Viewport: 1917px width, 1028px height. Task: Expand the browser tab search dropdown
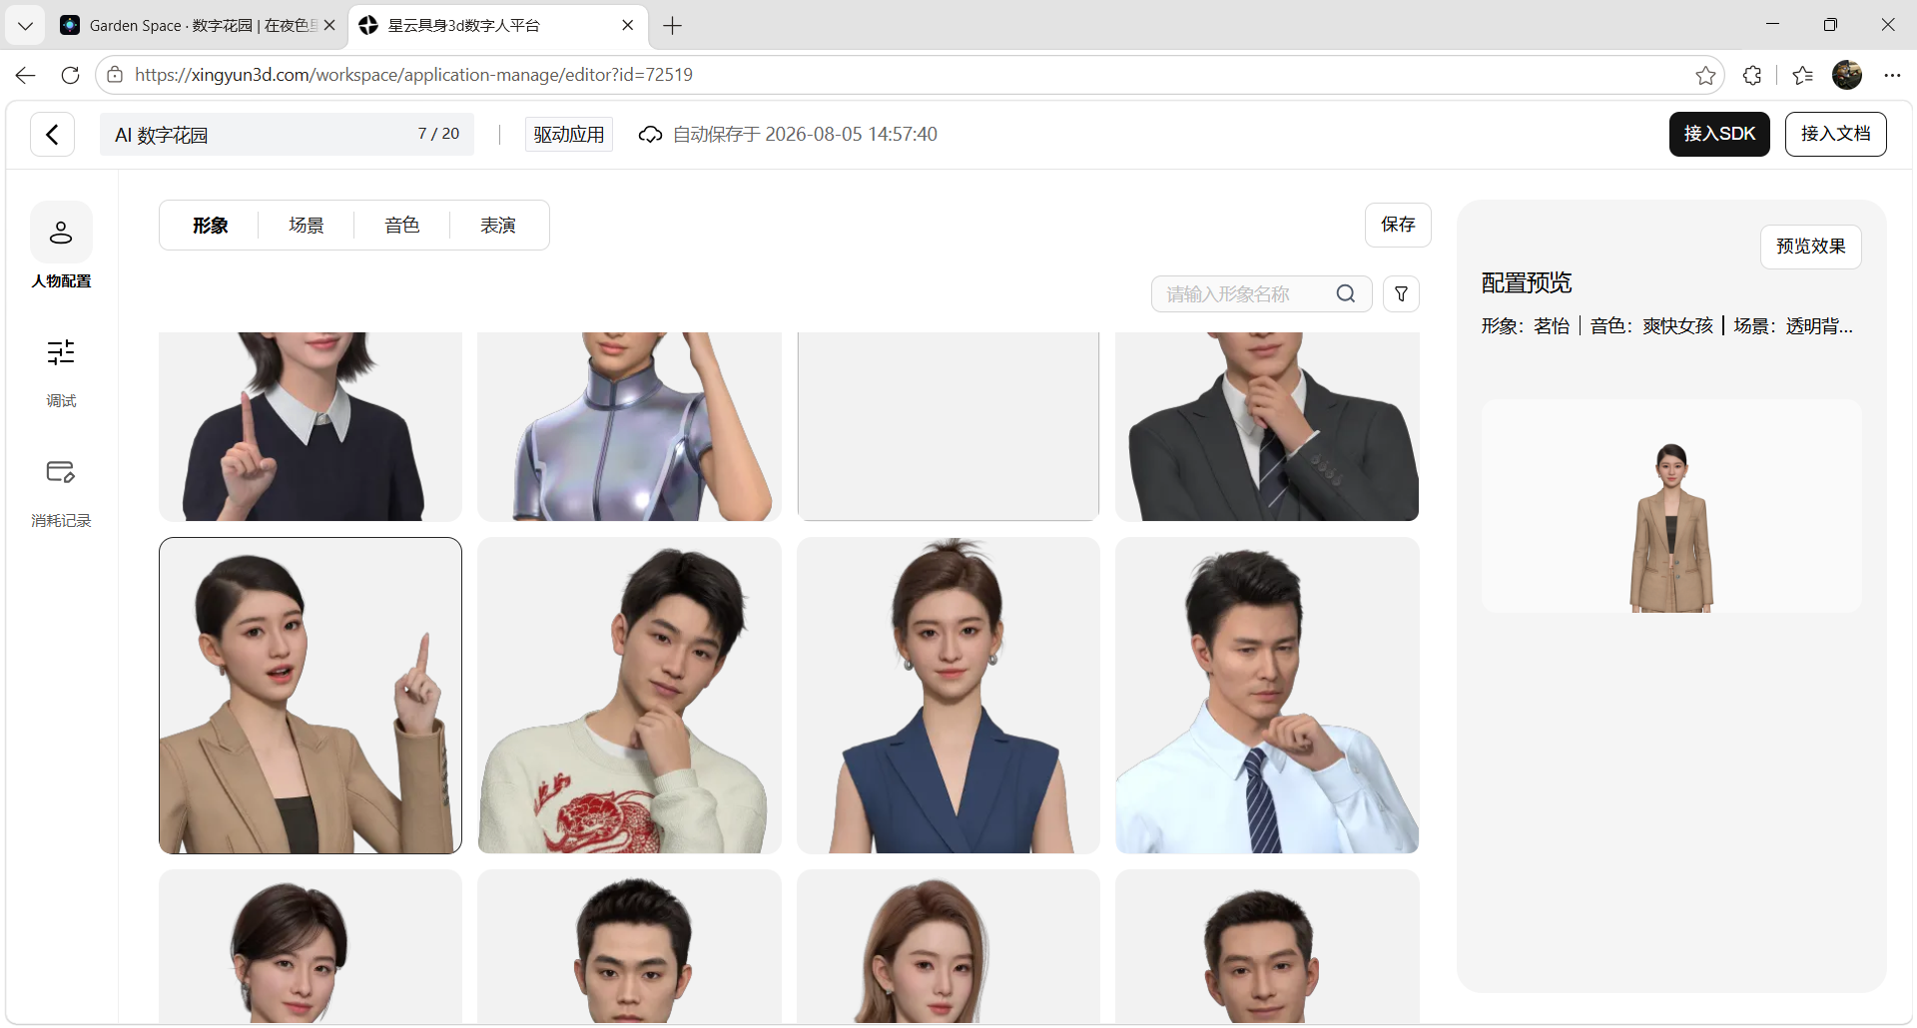click(x=25, y=26)
